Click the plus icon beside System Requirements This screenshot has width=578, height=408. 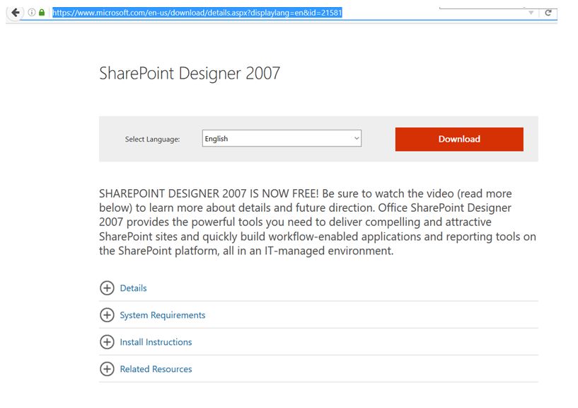point(107,315)
